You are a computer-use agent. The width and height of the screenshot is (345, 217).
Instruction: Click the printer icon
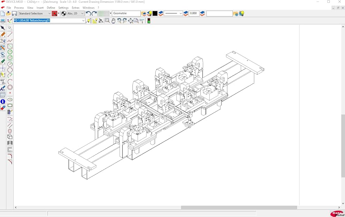tap(3, 21)
